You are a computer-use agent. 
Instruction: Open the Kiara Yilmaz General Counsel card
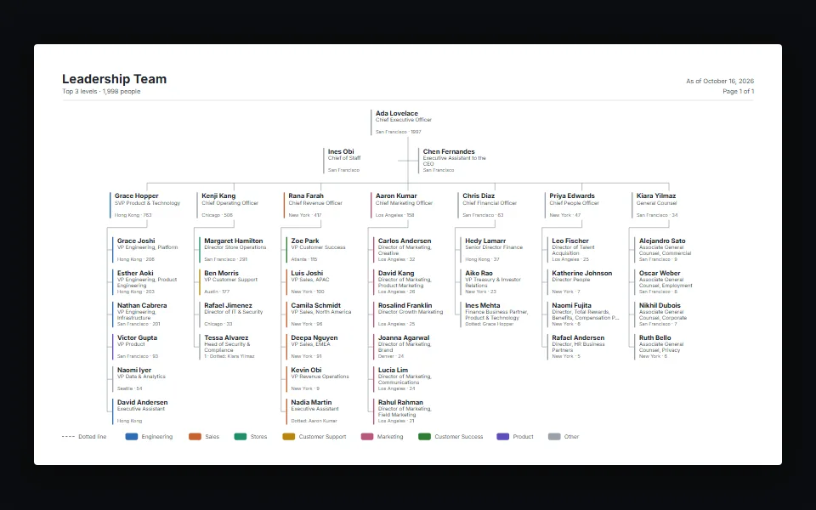(x=667, y=206)
